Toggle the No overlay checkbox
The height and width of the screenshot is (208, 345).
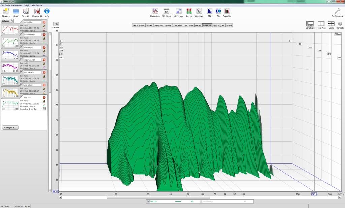201,201
